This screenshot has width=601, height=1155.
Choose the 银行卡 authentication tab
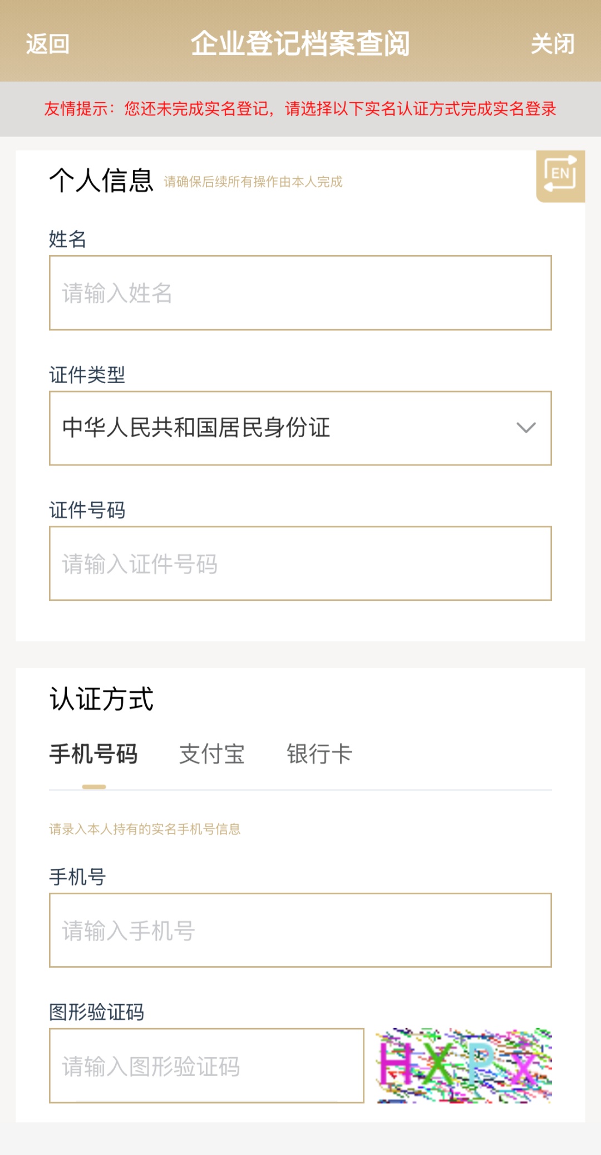[319, 754]
